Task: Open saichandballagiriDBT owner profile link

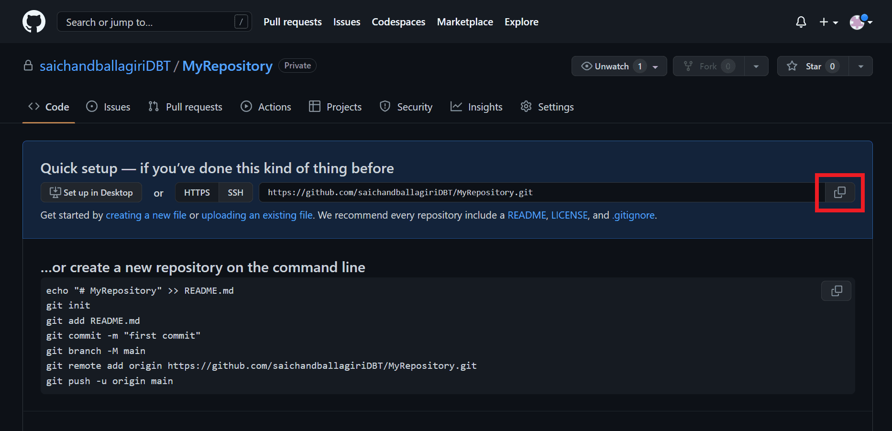Action: click(x=105, y=66)
